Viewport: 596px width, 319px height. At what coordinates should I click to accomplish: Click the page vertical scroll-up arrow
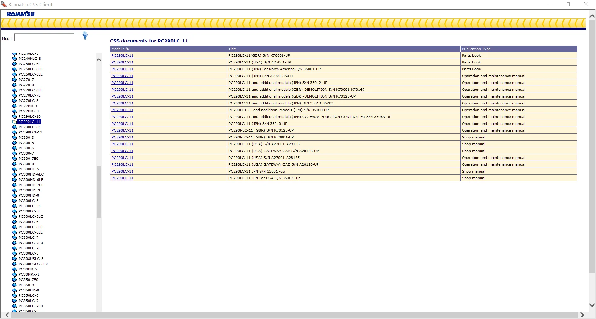pos(592,16)
